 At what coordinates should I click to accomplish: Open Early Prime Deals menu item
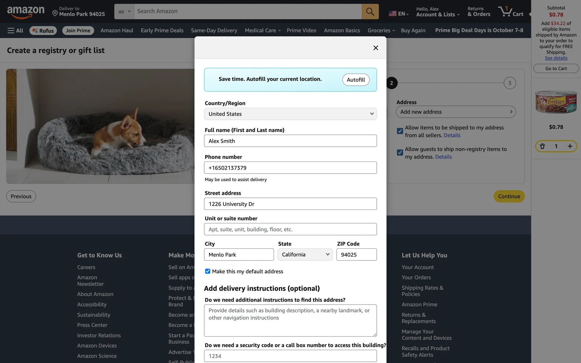(162, 31)
